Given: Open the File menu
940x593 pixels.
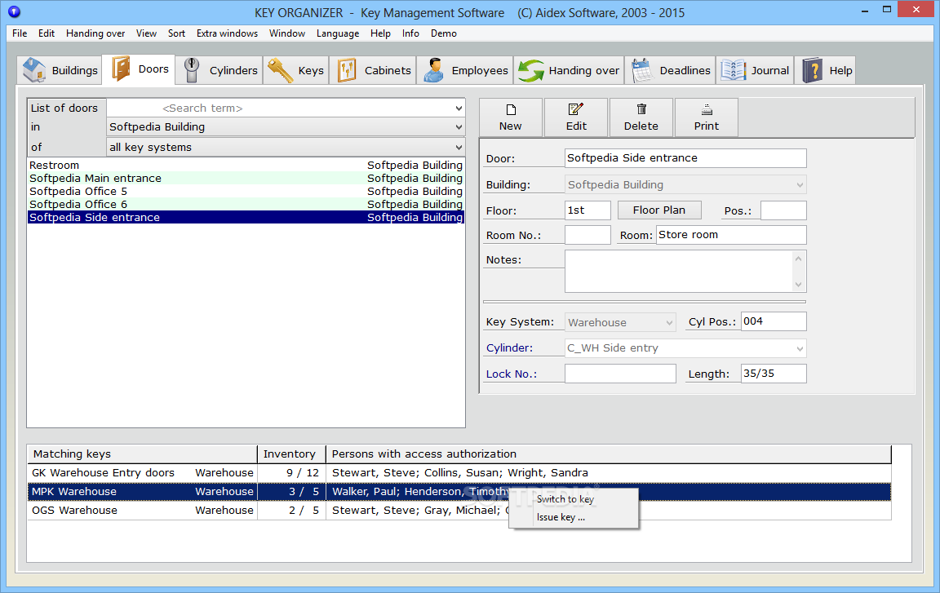Looking at the screenshot, I should coord(20,33).
